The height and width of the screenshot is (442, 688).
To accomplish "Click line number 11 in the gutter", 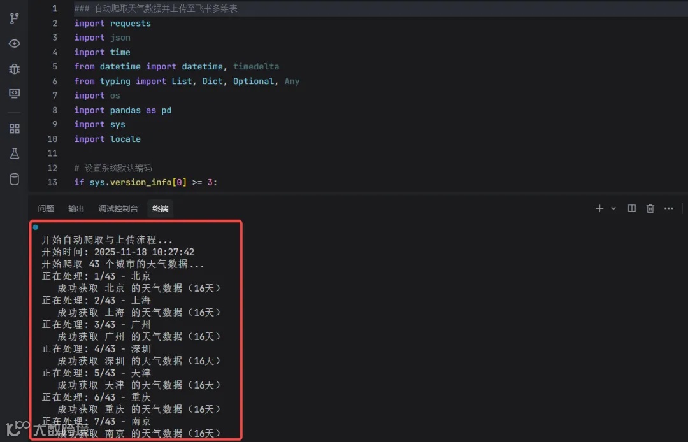I will click(52, 153).
